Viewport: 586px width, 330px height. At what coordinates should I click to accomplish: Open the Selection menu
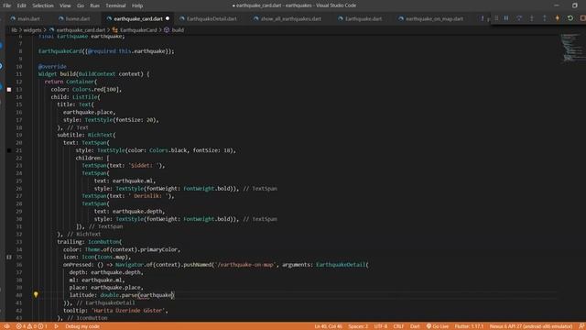[43, 5]
